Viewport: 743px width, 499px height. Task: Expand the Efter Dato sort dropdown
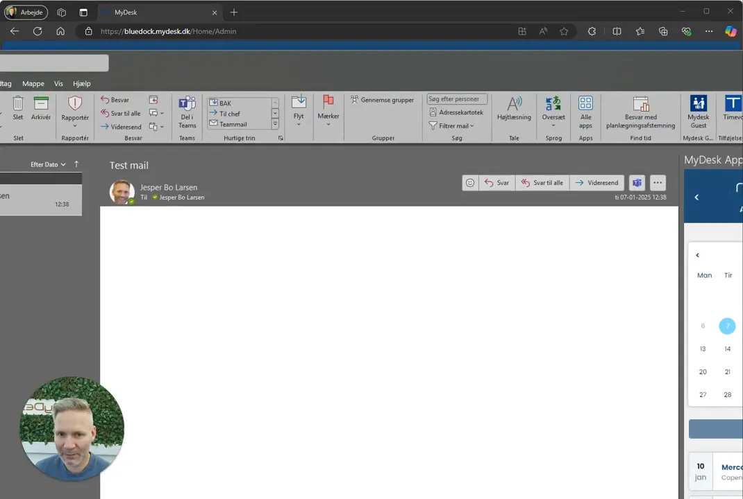[x=49, y=164]
